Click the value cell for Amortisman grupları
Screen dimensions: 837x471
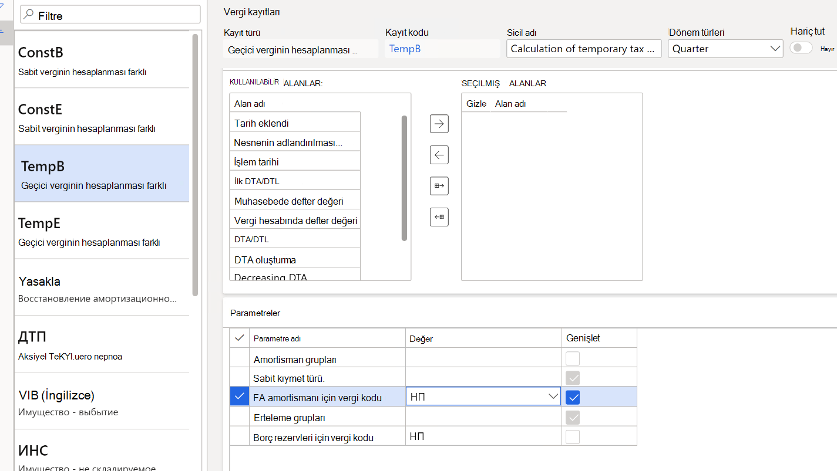point(483,358)
